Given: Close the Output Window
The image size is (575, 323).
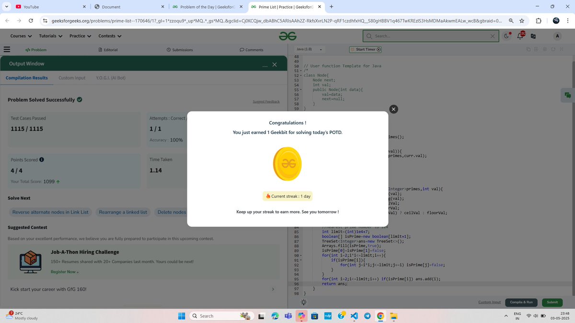Looking at the screenshot, I should pos(274,65).
